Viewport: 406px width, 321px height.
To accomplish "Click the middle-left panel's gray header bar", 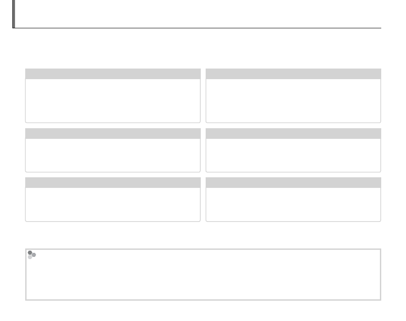I will [113, 134].
